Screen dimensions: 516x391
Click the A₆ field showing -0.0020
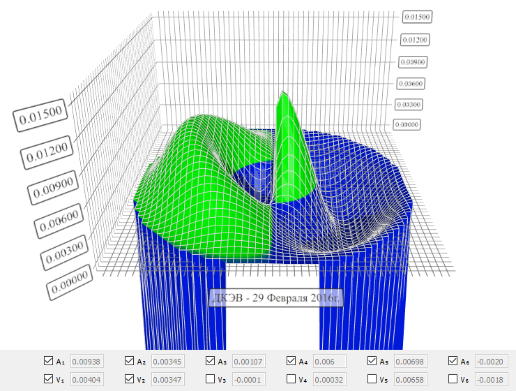point(491,362)
